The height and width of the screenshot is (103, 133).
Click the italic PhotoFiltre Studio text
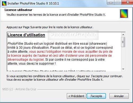pos(20,44)
